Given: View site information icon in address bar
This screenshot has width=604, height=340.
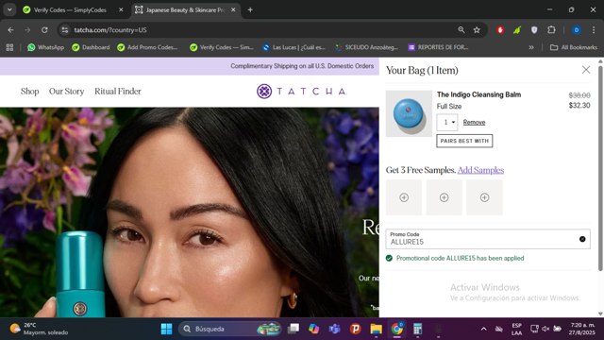Looking at the screenshot, I should [x=65, y=29].
